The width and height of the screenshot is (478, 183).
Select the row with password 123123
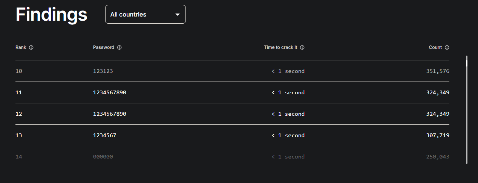tap(232, 71)
